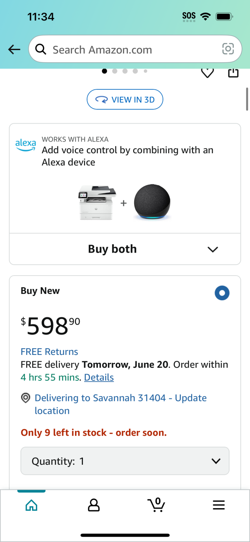Image resolution: width=250 pixels, height=542 pixels.
Task: Focus the Search Amazon.com field
Action: [135, 50]
